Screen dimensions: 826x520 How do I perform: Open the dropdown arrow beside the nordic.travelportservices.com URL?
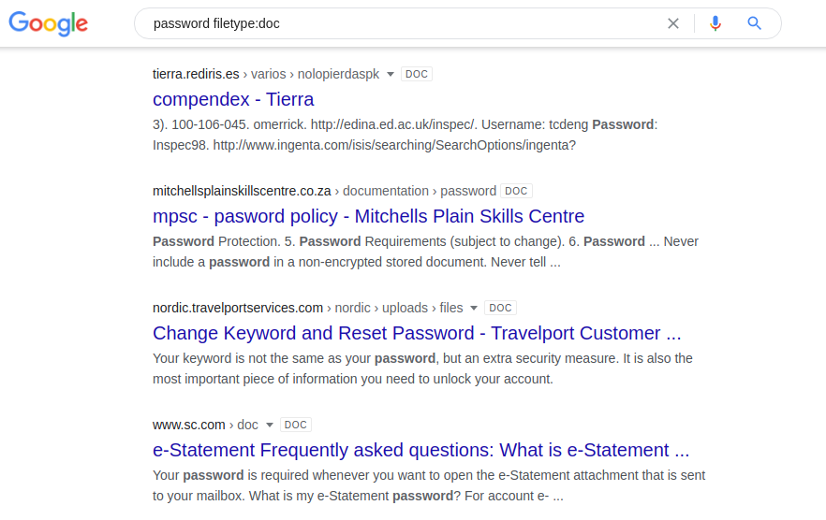[x=474, y=309]
